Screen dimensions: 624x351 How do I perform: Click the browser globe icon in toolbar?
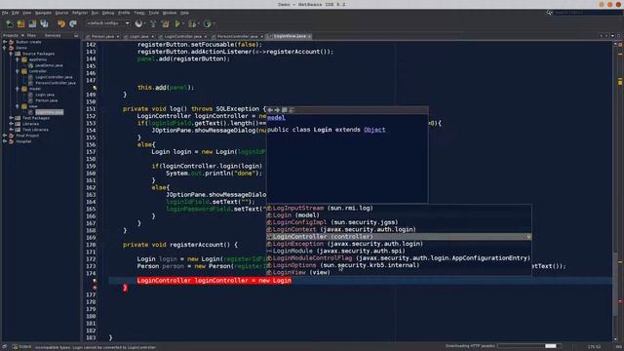pos(138,23)
